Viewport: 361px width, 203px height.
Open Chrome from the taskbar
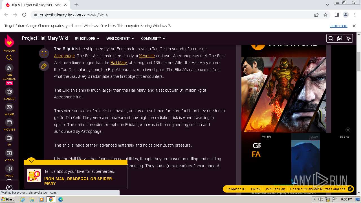click(51, 199)
